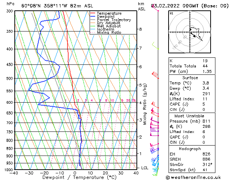The width and height of the screenshot is (232, 180).
Task: Click the PW (cm) value 1.35
Action: [x=207, y=71]
